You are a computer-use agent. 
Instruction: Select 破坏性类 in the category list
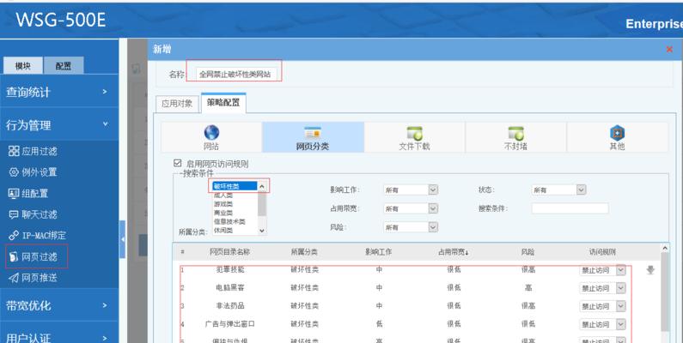tap(235, 186)
